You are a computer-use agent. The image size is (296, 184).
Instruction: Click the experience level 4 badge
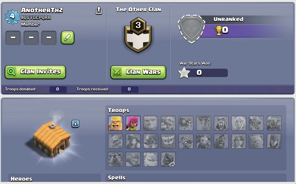click(x=12, y=16)
